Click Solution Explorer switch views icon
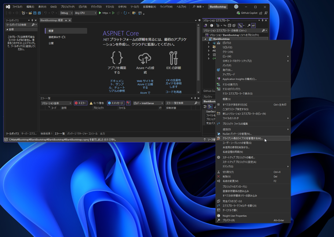Screen dimensions: 334x237 pos(205,26)
